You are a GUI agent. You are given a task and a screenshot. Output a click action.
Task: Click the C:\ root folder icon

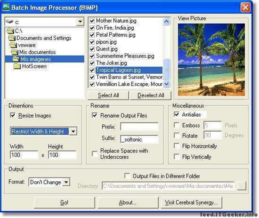tap(11, 31)
